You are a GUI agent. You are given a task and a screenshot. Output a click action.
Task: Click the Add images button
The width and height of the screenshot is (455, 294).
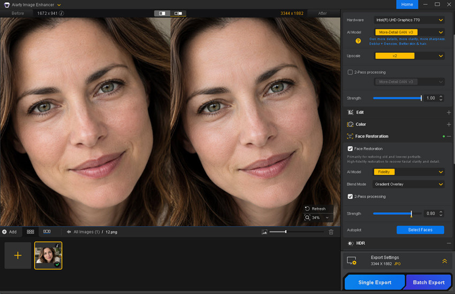click(9, 232)
